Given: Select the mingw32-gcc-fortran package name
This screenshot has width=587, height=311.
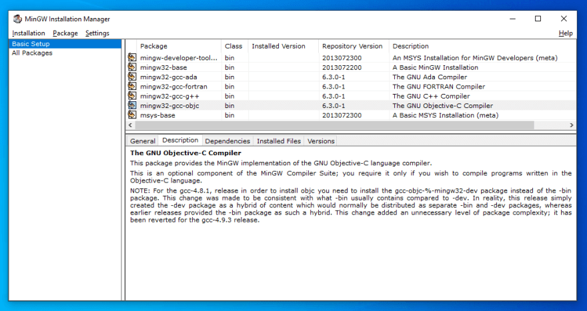Looking at the screenshot, I should 173,87.
